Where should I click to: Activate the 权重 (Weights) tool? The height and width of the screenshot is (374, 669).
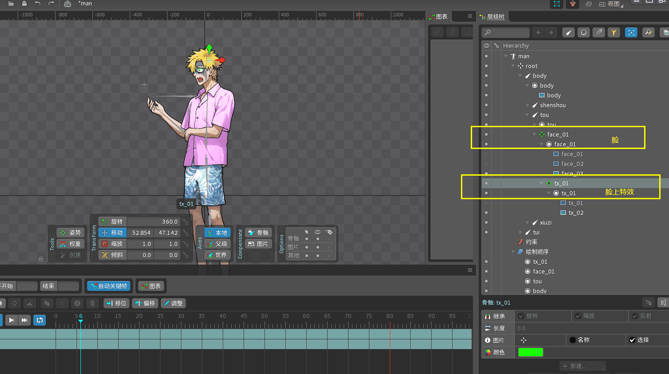[70, 244]
